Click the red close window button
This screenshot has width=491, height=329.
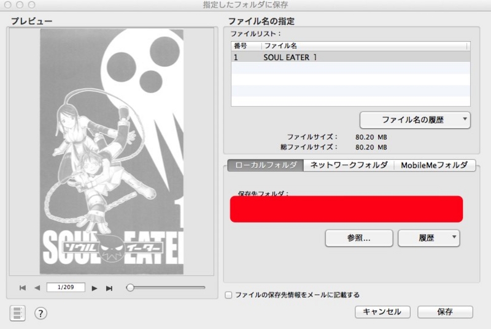[x=8, y=5]
